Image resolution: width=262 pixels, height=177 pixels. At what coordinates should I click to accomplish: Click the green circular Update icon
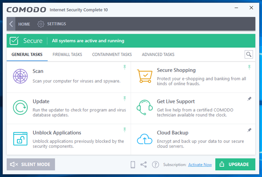pyautogui.click(x=20, y=107)
